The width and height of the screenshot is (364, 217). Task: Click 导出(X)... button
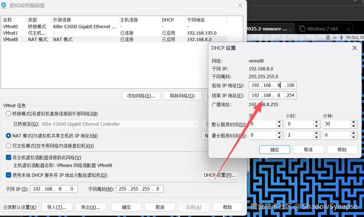pos(91,207)
